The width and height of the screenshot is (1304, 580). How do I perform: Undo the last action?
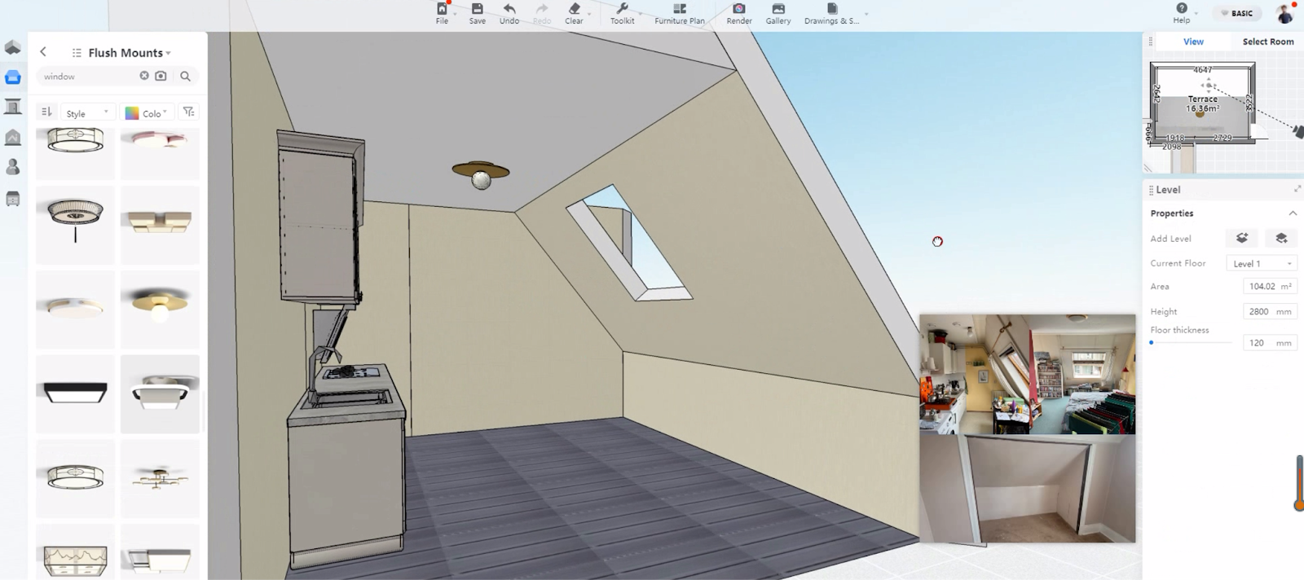[x=509, y=13]
